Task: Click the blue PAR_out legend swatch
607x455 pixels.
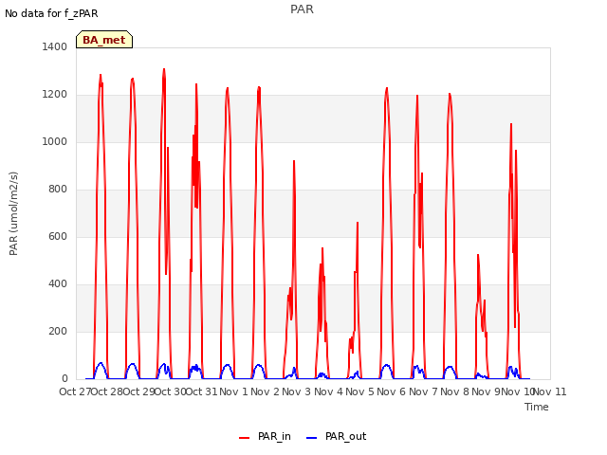Action: click(x=312, y=438)
